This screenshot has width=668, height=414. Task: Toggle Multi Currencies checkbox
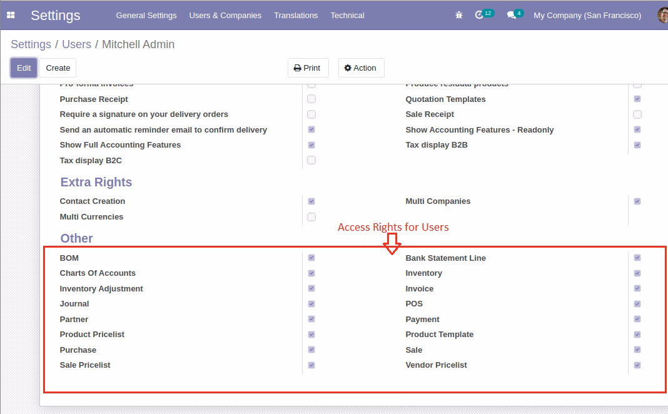(311, 217)
